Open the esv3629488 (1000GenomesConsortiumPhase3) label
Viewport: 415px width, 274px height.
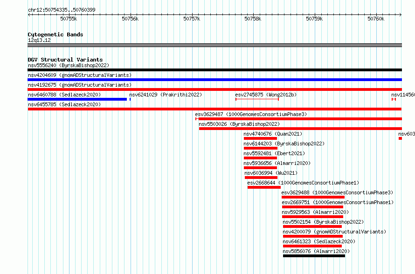(x=337, y=192)
